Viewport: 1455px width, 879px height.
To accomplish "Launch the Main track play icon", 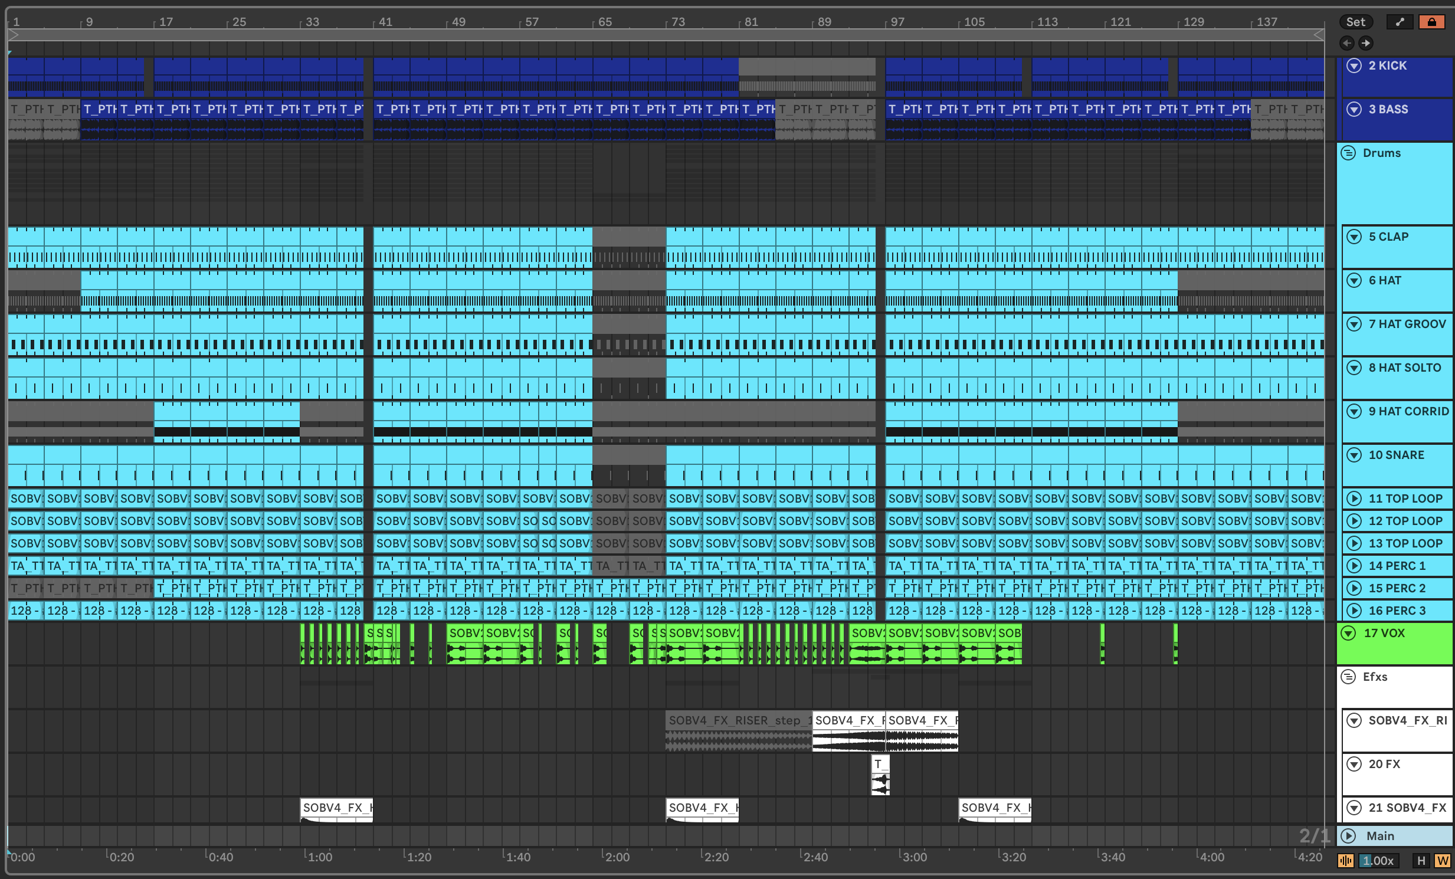I will pyautogui.click(x=1348, y=835).
